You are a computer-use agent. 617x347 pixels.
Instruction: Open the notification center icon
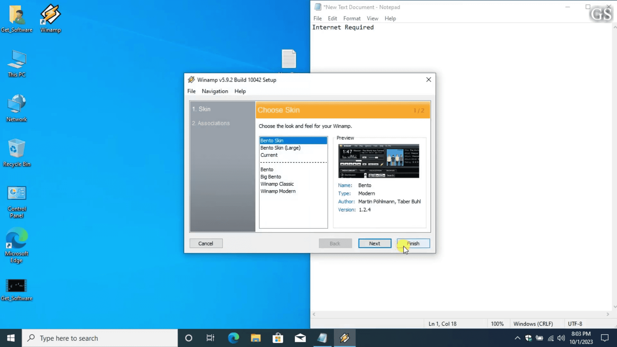tap(605, 338)
